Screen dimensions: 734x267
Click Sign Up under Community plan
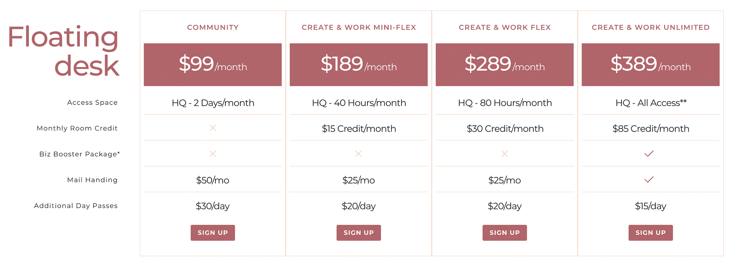(213, 233)
